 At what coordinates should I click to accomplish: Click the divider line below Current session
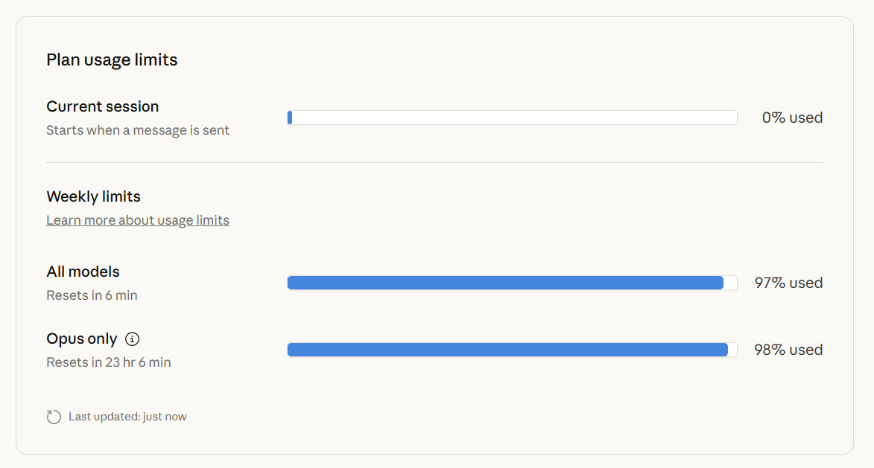[434, 162]
